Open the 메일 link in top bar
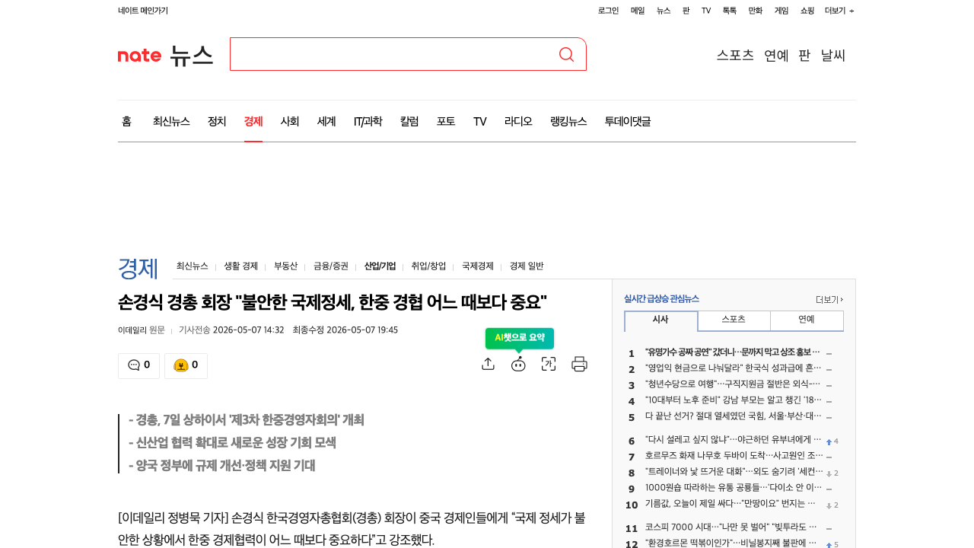This screenshot has width=974, height=548. 638,11
